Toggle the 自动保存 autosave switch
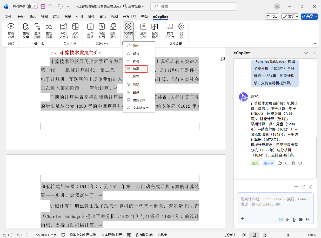 point(32,6)
